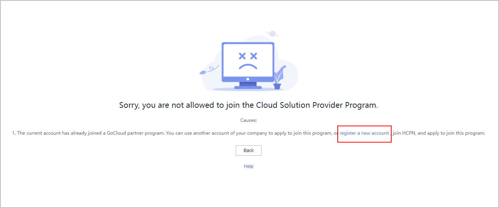Select the "Sorry, you are not allowed" heading
The height and width of the screenshot is (208, 499).
(x=249, y=105)
